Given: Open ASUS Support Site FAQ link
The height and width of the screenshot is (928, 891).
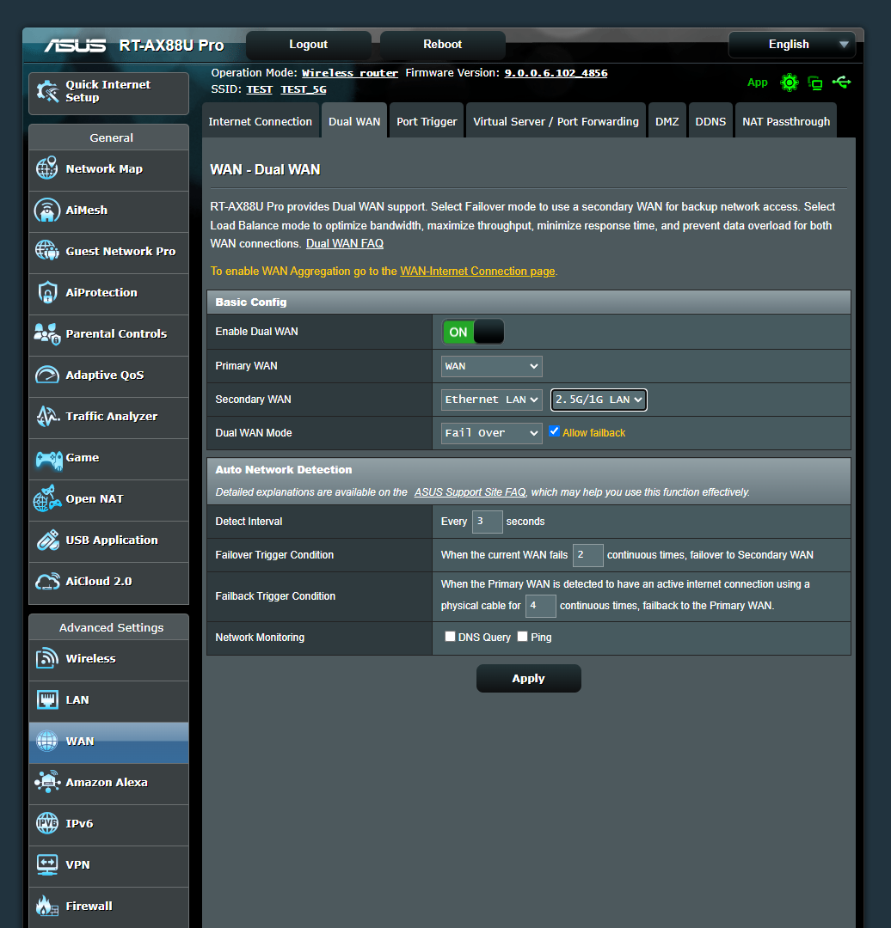Looking at the screenshot, I should coord(470,491).
